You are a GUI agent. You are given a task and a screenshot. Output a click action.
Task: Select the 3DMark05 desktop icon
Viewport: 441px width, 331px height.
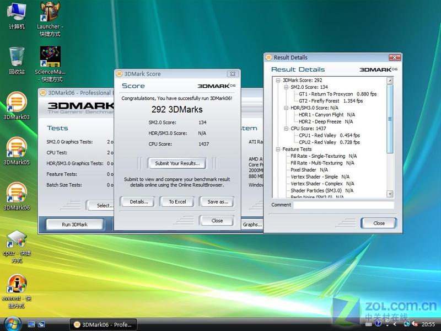(x=17, y=151)
